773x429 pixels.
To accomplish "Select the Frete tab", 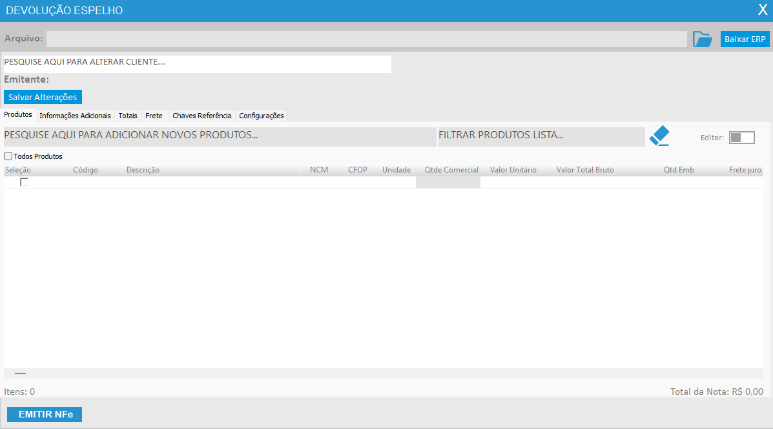I will (154, 116).
